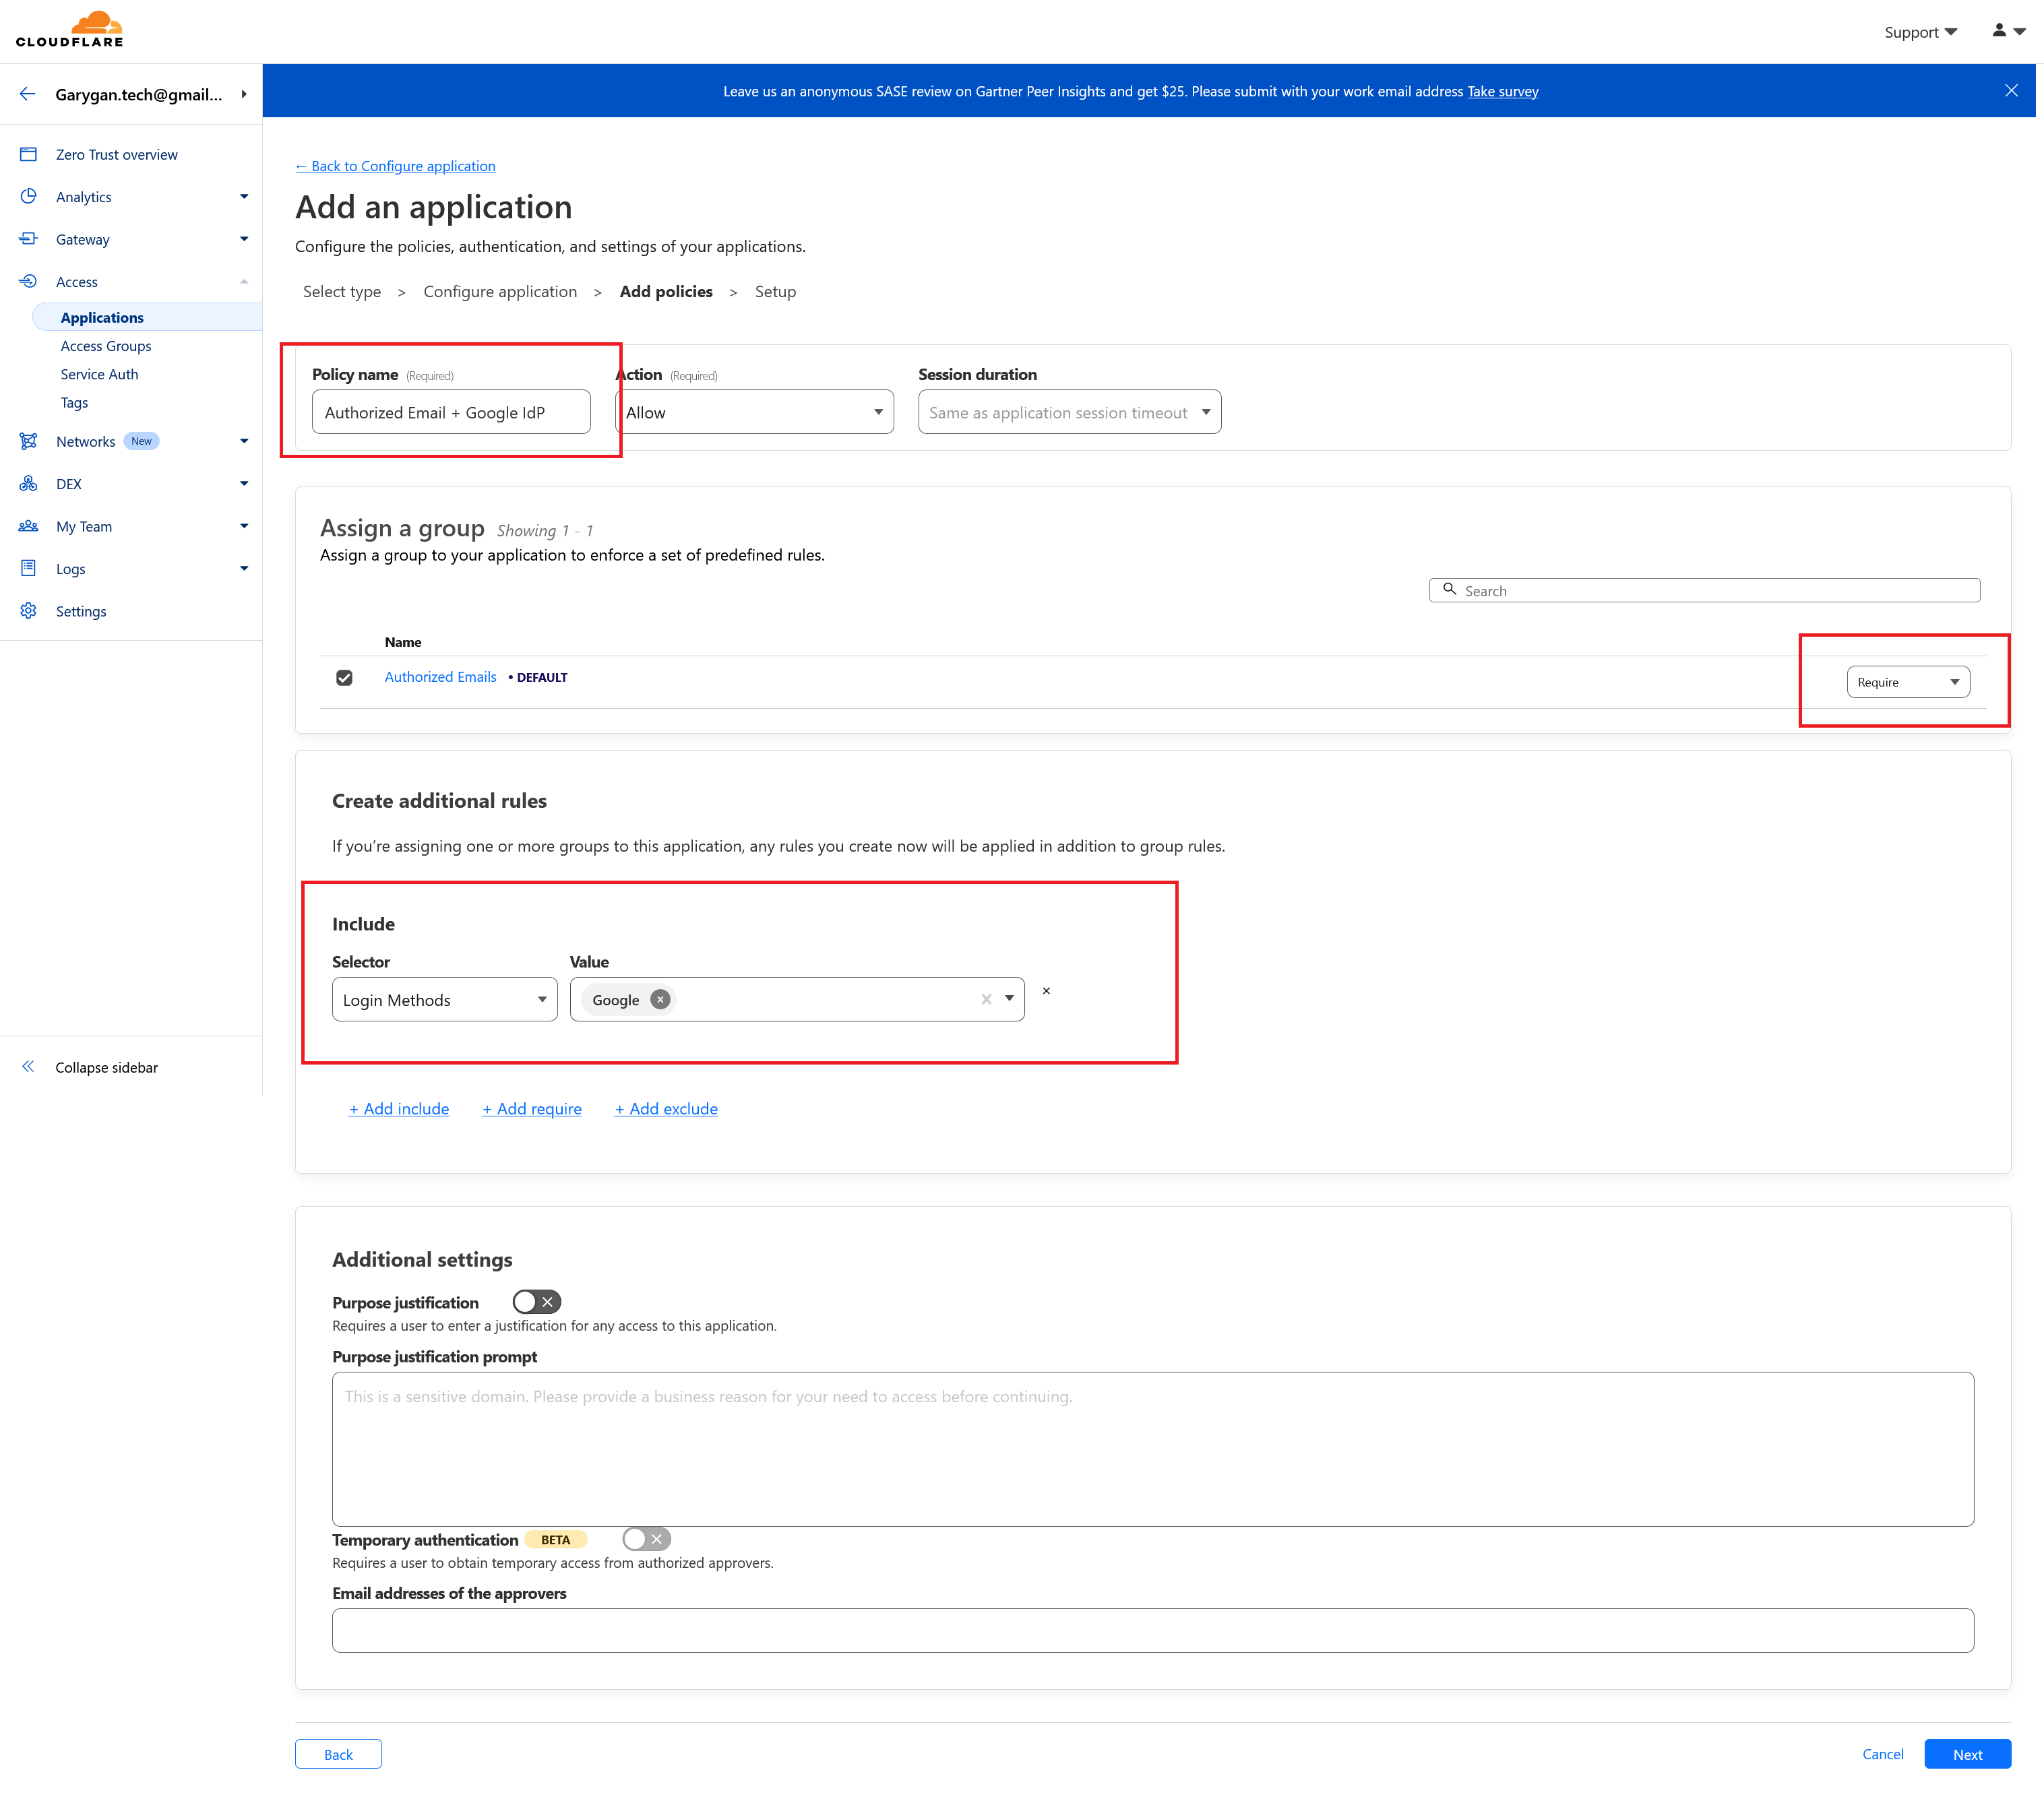This screenshot has width=2044, height=1801.
Task: Click + Add require
Action: click(532, 1108)
